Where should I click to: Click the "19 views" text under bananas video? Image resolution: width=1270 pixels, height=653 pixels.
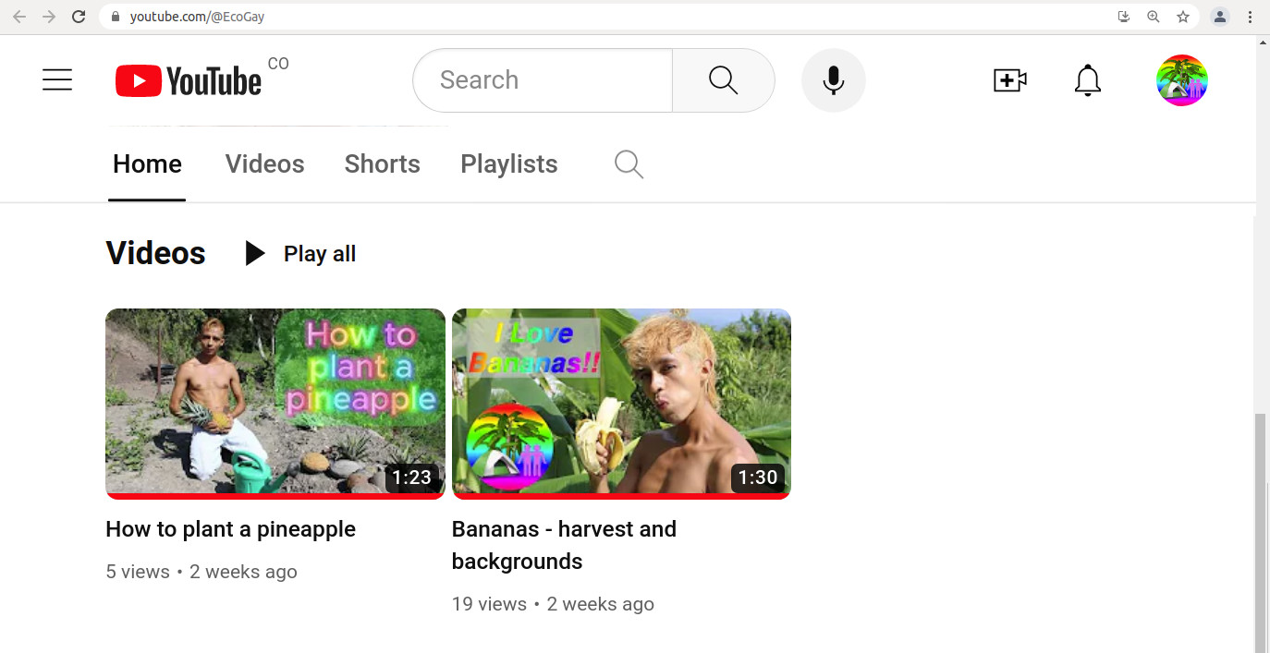coord(489,604)
